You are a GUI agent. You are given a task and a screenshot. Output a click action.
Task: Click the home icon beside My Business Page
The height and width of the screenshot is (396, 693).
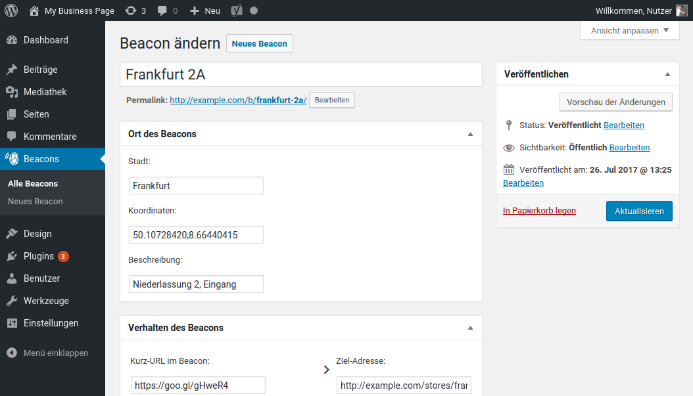click(x=34, y=11)
